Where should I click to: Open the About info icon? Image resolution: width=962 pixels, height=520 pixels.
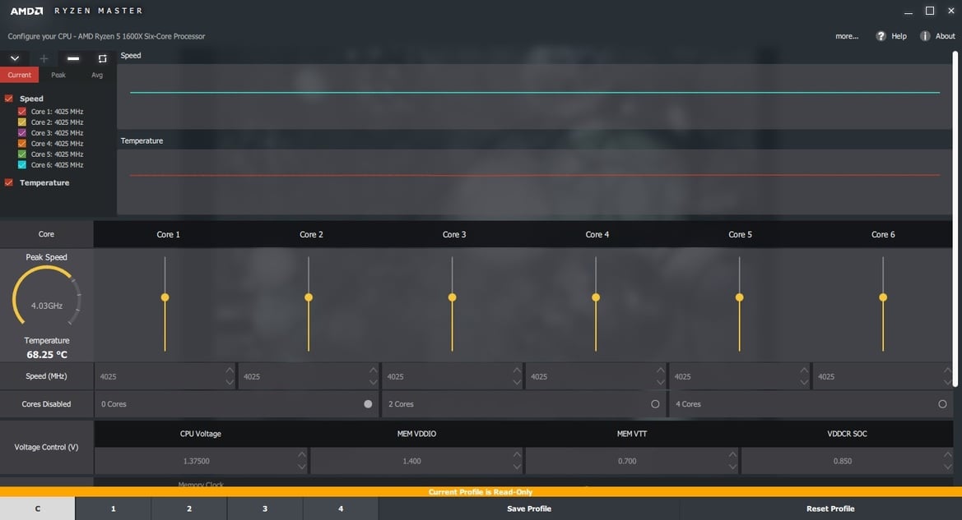coord(925,36)
